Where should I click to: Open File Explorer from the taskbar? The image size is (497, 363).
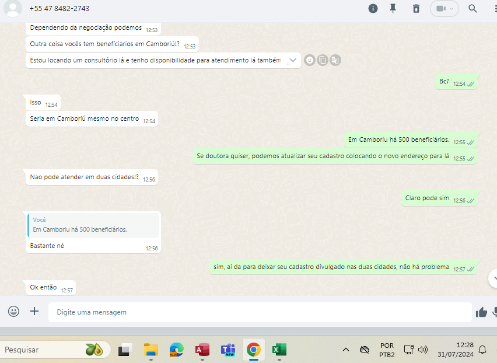[151, 350]
